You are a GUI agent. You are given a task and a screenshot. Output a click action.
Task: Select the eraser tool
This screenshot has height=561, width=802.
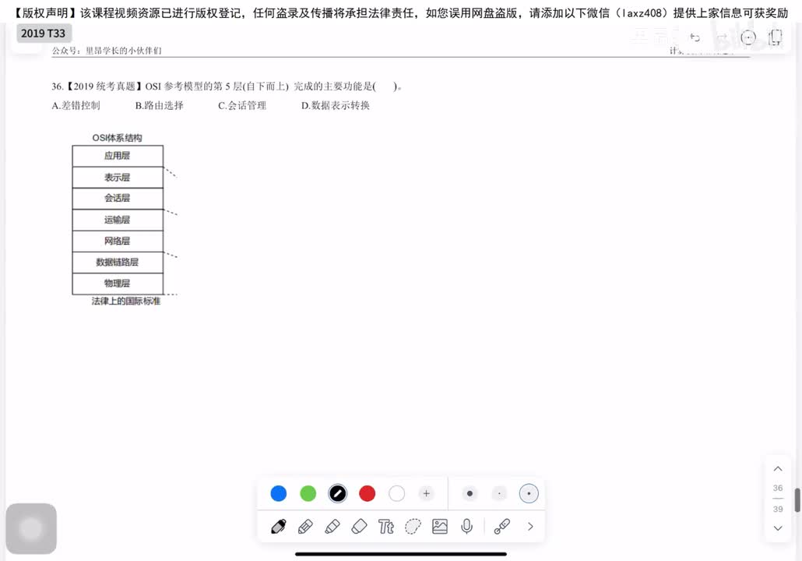360,526
